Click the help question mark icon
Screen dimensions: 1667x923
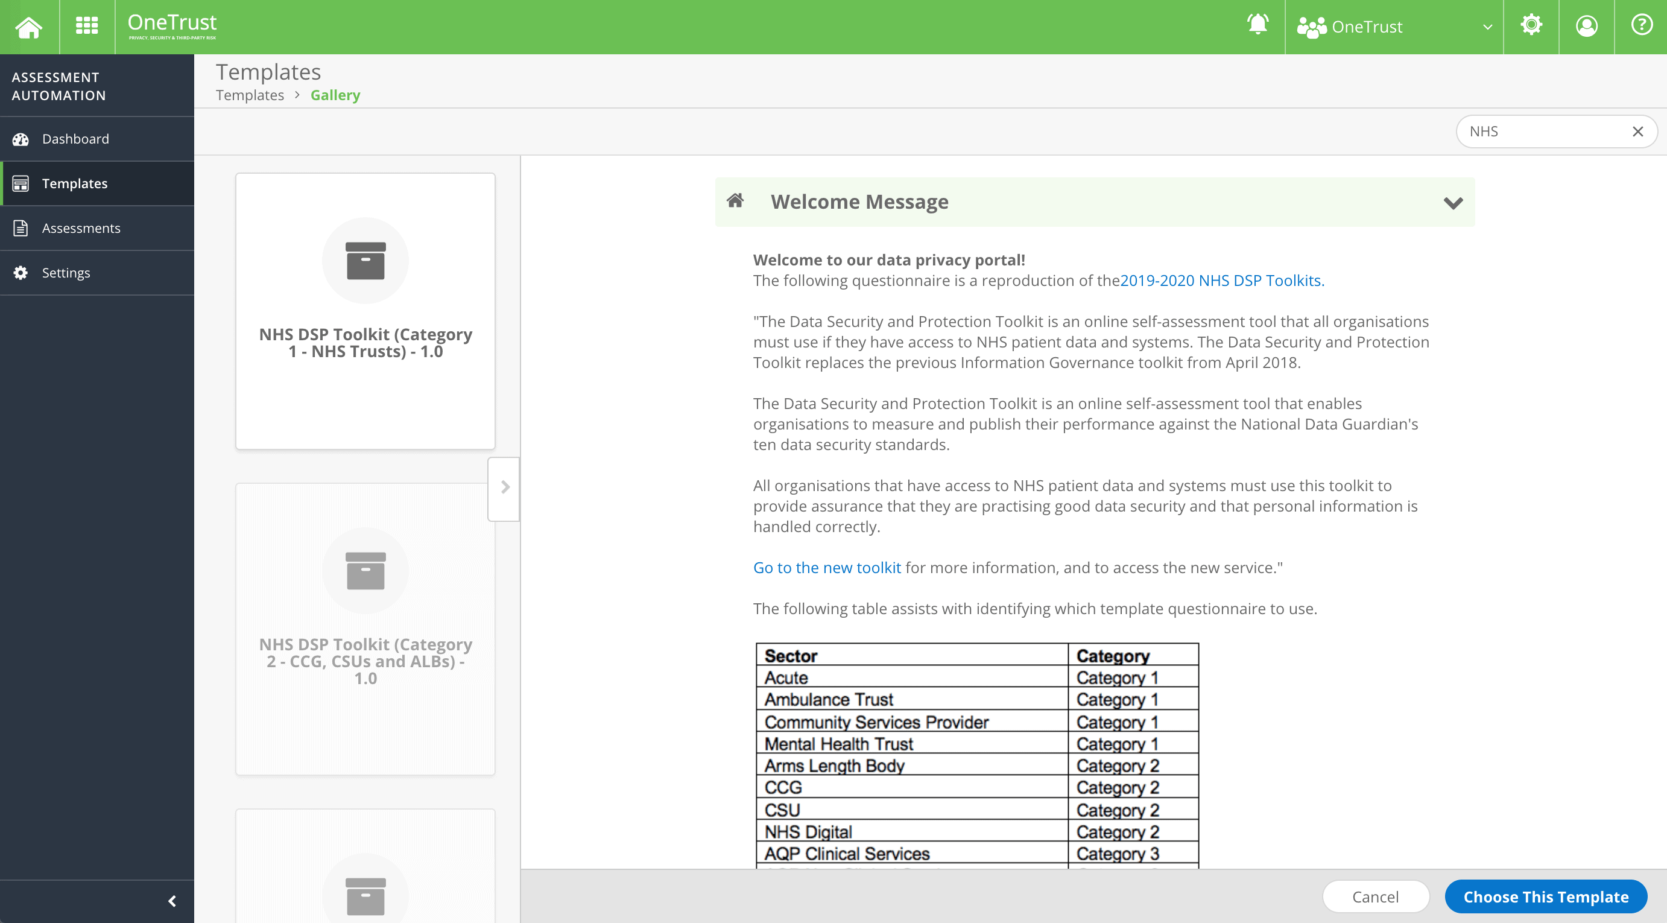click(x=1641, y=26)
